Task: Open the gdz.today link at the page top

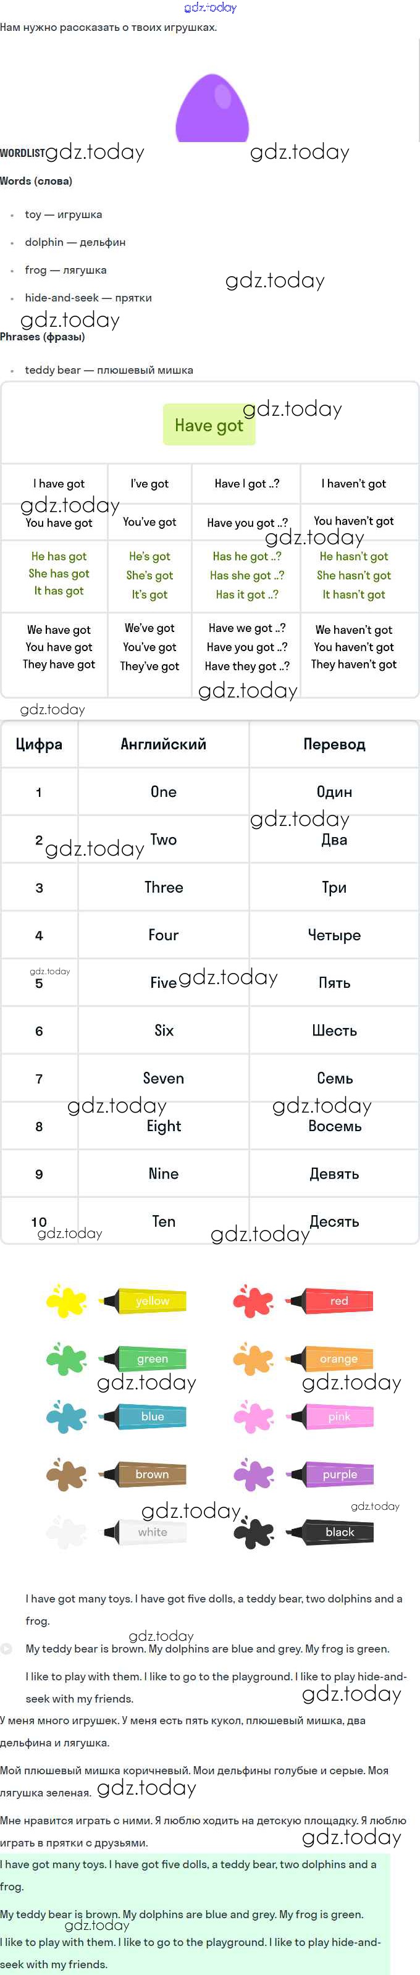Action: (x=211, y=7)
